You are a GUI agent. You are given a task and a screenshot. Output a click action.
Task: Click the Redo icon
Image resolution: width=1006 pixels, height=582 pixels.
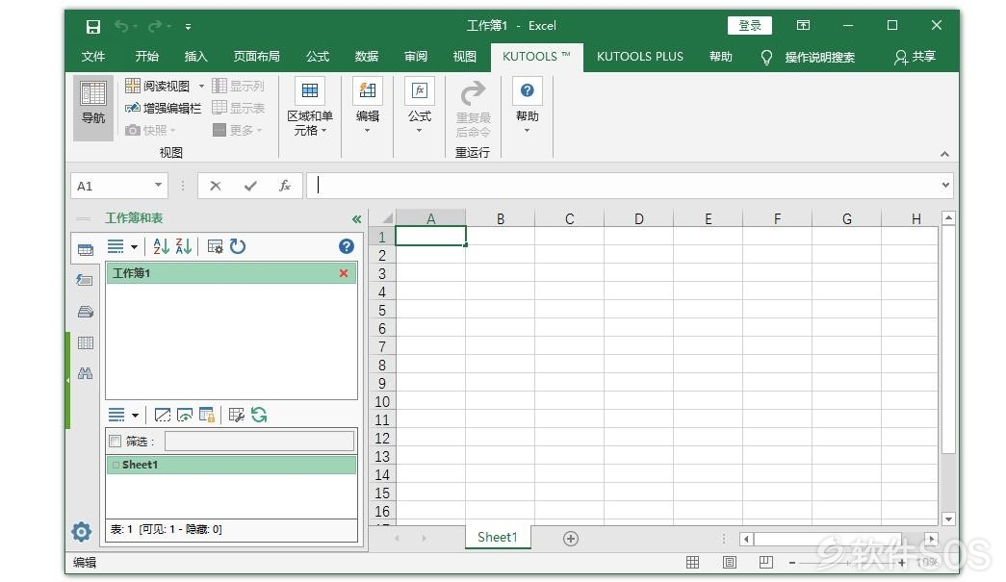click(x=155, y=26)
